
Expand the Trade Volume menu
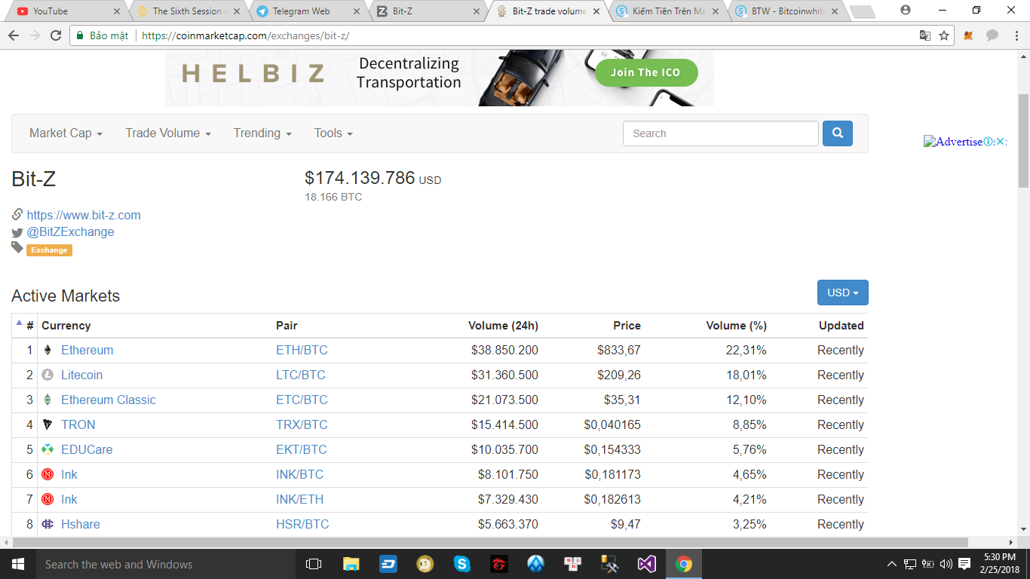(x=168, y=133)
